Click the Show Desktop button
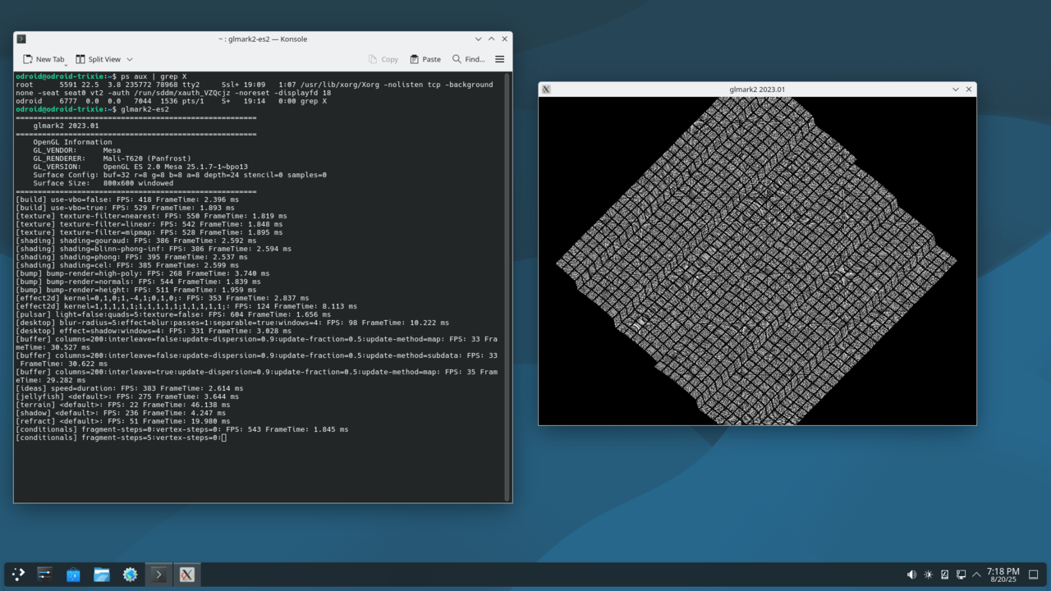The height and width of the screenshot is (591, 1051). tap(1034, 575)
